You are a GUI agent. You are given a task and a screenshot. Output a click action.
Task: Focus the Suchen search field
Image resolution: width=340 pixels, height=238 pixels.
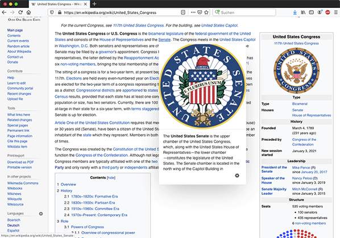[x=244, y=12]
